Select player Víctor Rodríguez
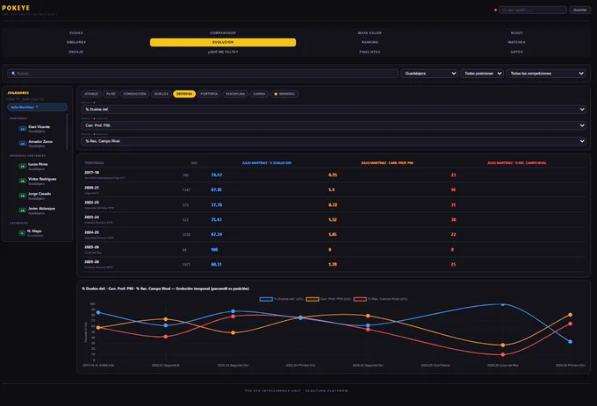This screenshot has width=597, height=406. click(x=42, y=181)
